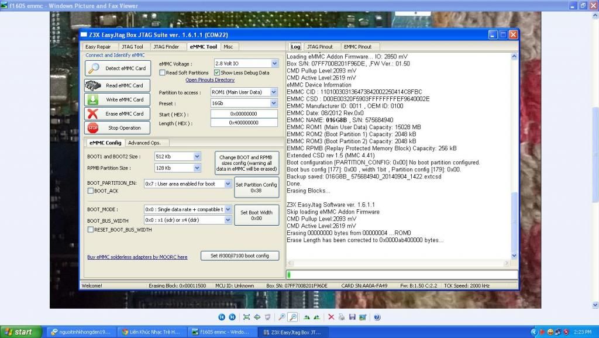Click the Actual Size icon in viewer toolbar
This screenshot has width=599, height=338.
[x=257, y=317]
